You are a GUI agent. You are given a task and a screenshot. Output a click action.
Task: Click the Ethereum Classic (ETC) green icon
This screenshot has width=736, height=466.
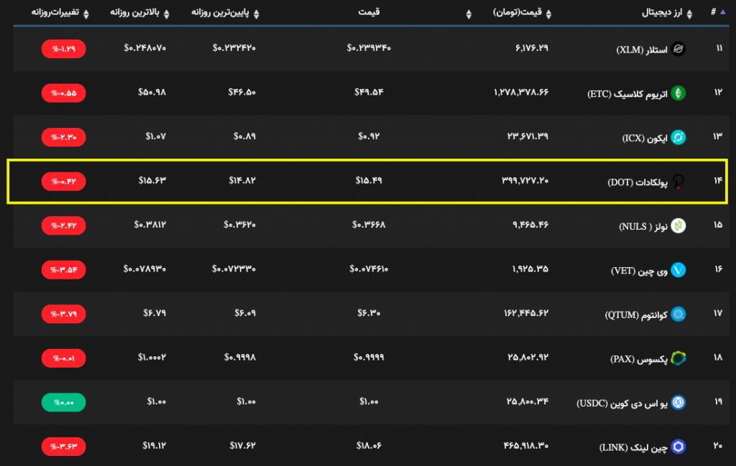(678, 93)
